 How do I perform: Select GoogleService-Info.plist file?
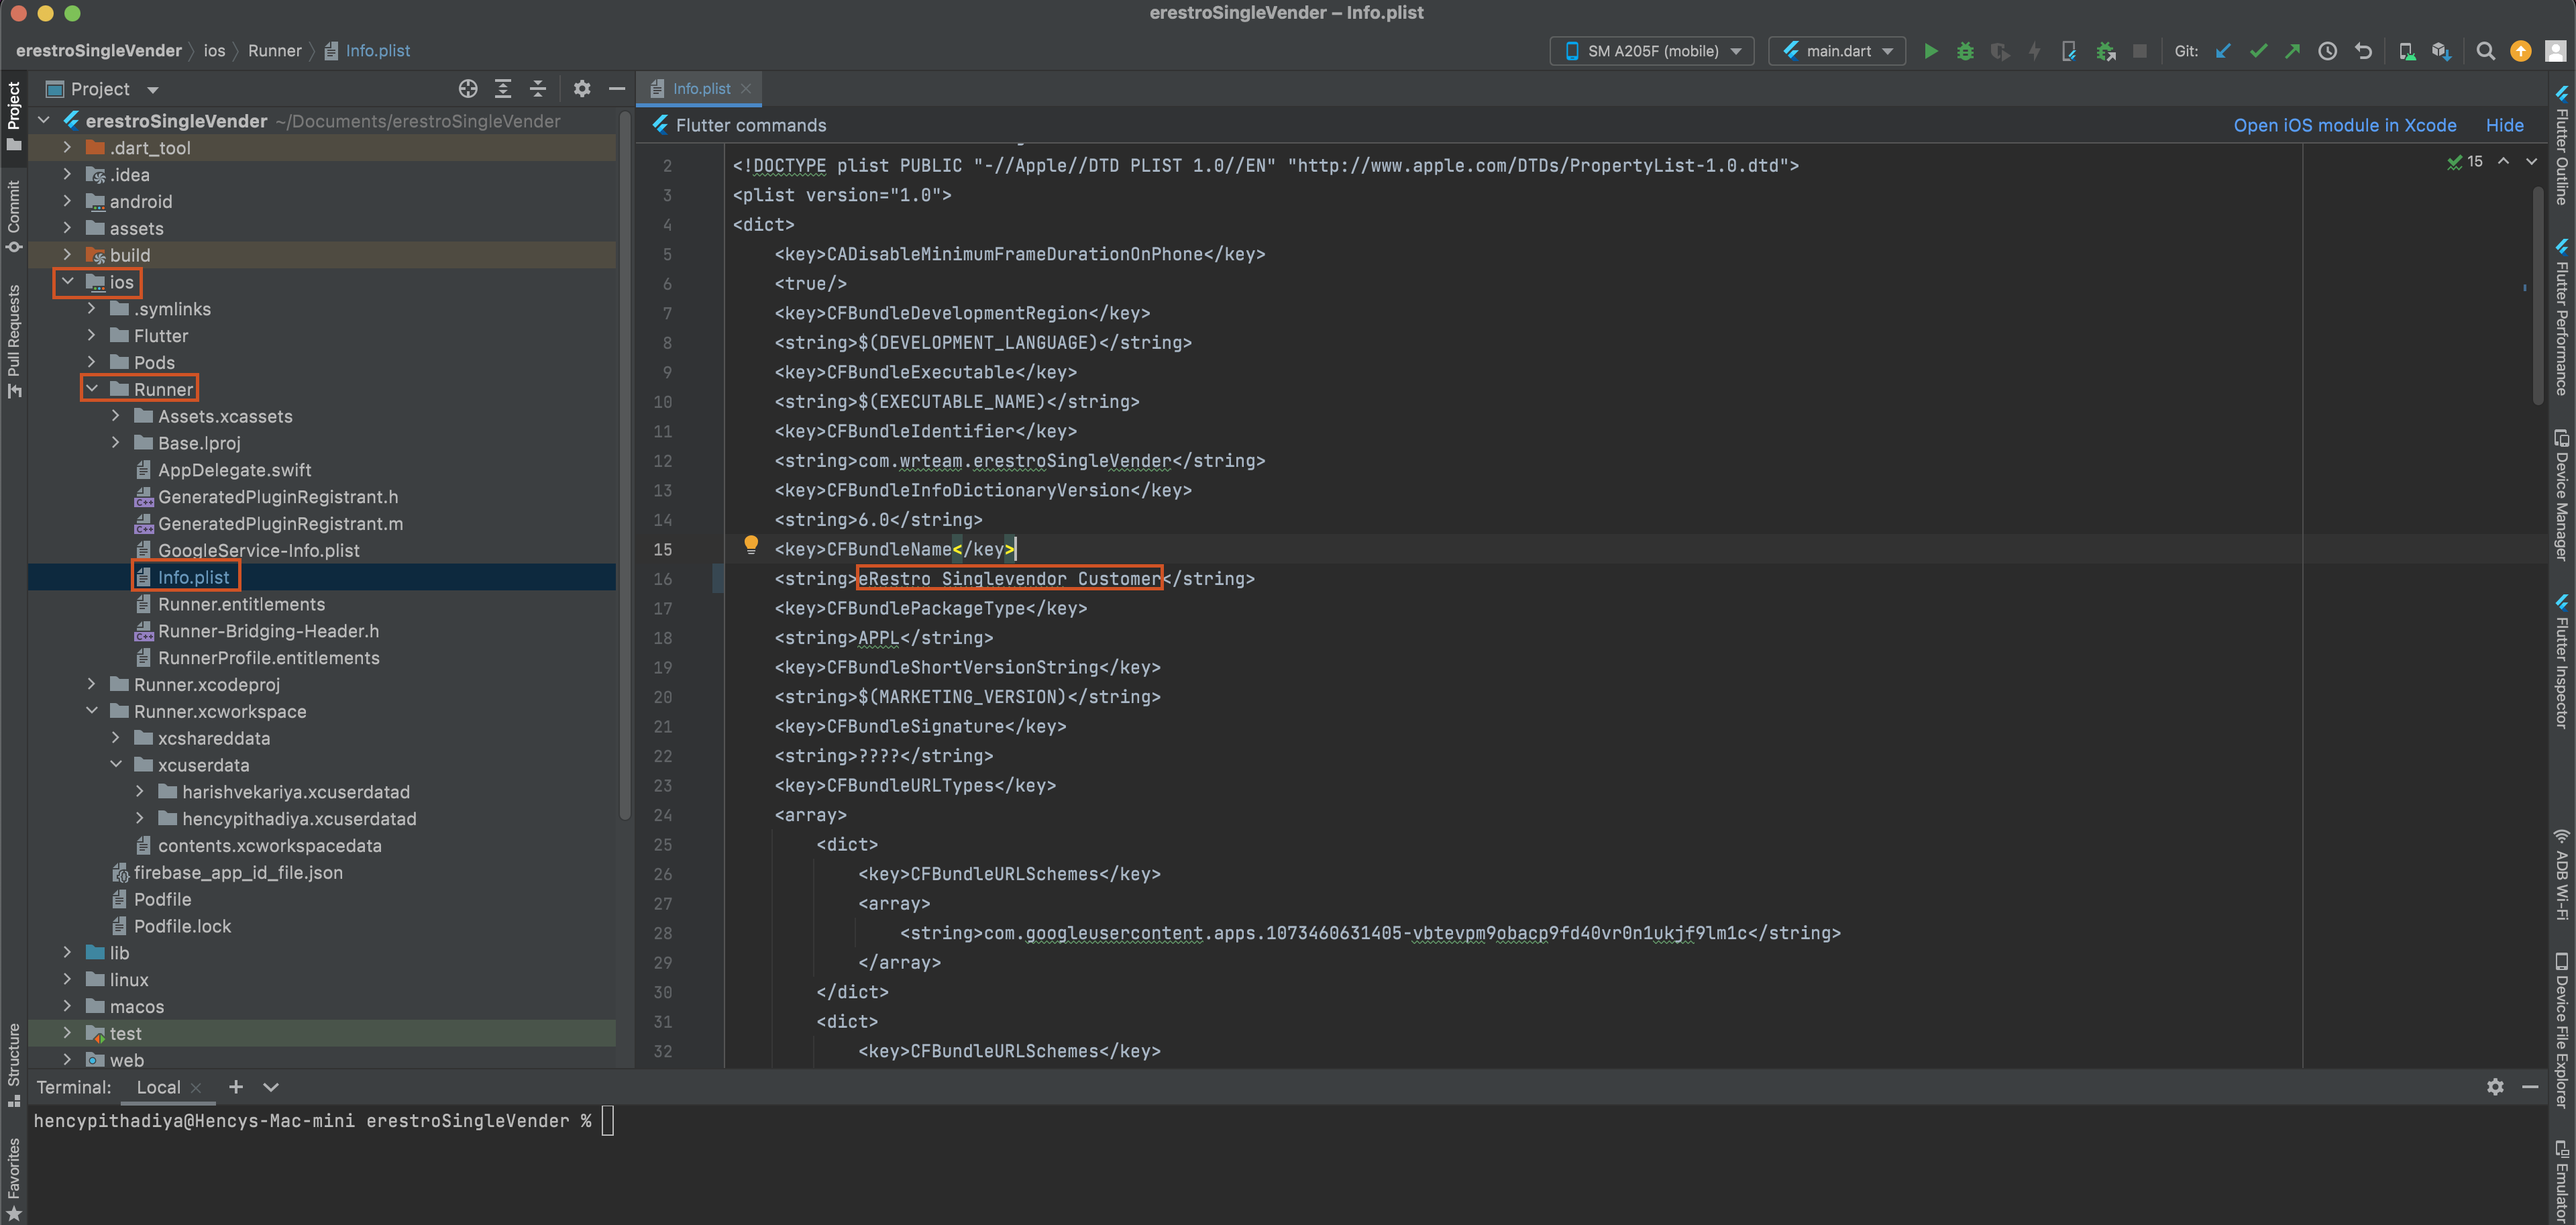[258, 550]
